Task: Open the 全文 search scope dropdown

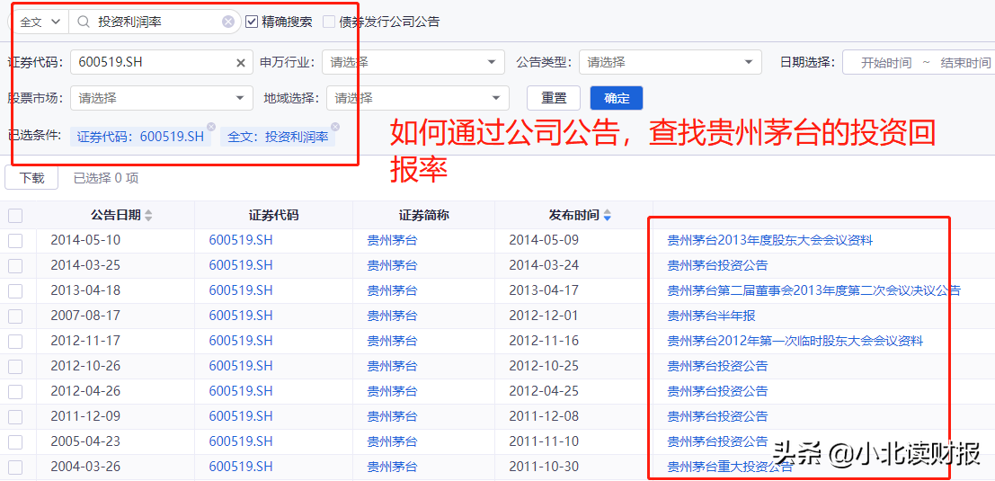Action: tap(40, 22)
